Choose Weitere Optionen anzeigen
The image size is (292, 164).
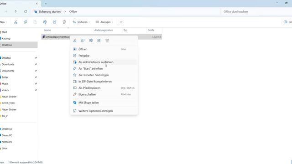click(x=104, y=111)
